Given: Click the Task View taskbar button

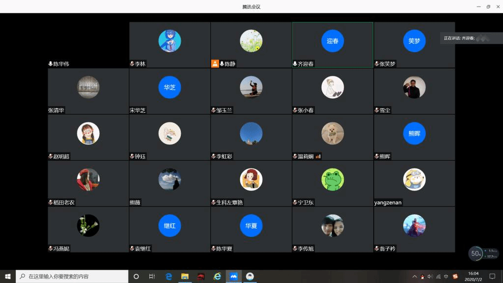Looking at the screenshot, I should point(152,276).
